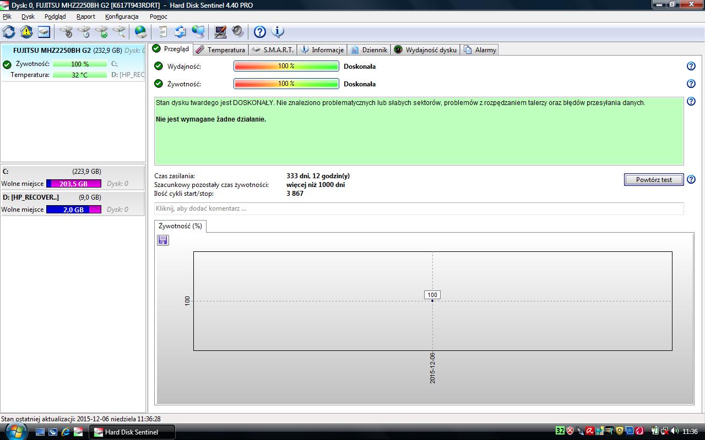Click the D: free space bar 2,0 GB
This screenshot has width=705, height=440.
(x=74, y=210)
